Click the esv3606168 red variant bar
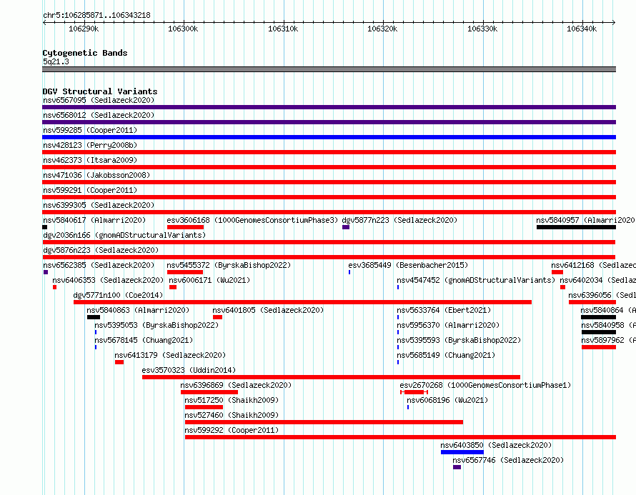 pyautogui.click(x=185, y=227)
